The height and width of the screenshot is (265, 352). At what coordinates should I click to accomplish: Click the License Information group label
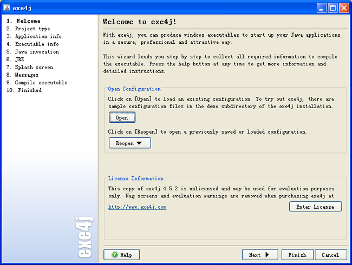click(x=136, y=178)
